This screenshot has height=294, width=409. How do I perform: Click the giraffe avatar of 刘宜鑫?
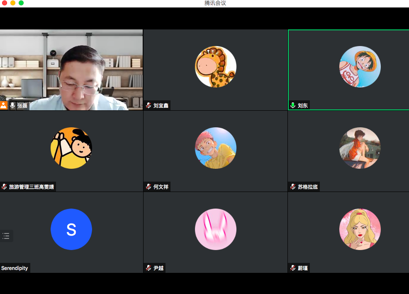coord(215,67)
